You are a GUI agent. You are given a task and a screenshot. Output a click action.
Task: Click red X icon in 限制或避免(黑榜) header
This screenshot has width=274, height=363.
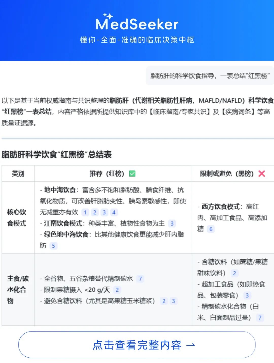[x=262, y=173]
